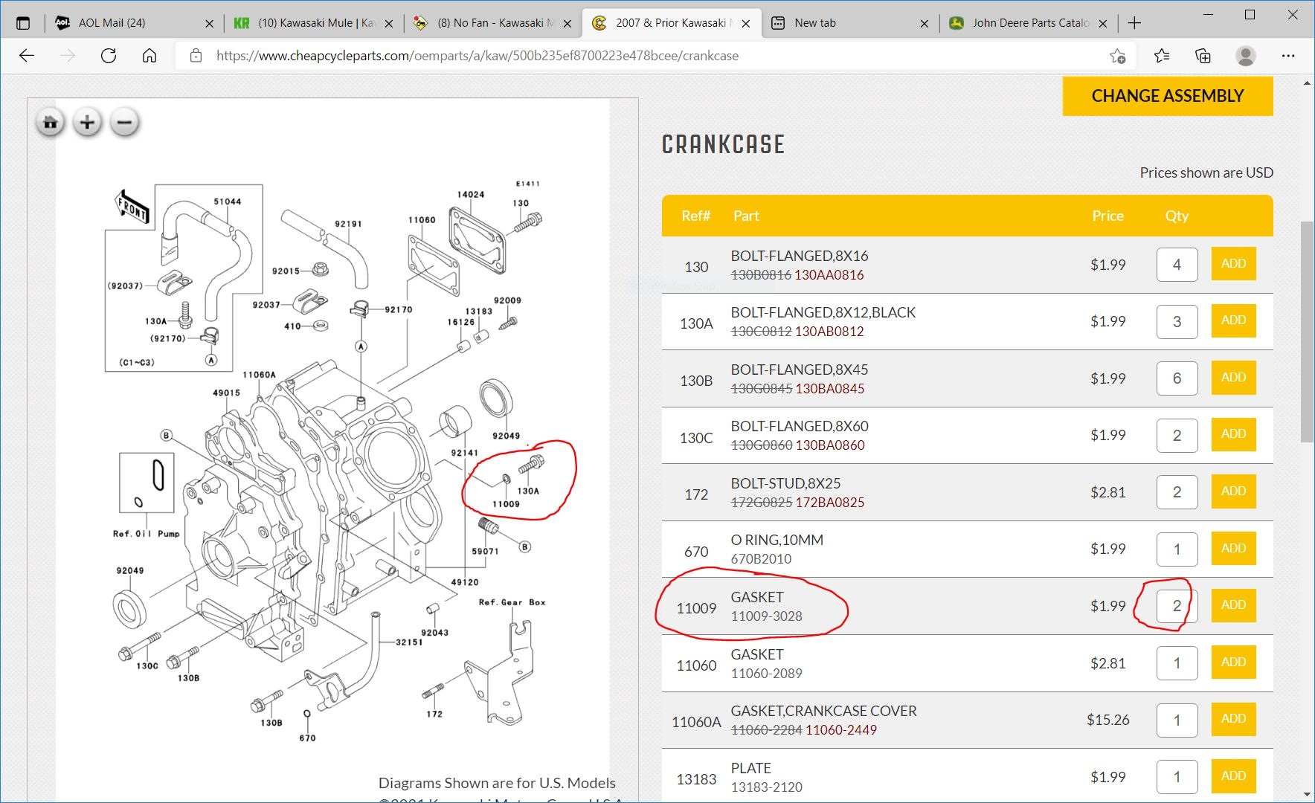The image size is (1315, 803).
Task: Close the AOL Mail tab
Action: [209, 24]
